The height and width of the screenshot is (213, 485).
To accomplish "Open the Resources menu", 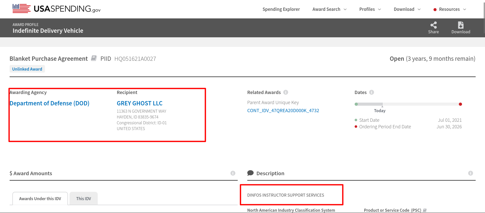I will click(449, 9).
